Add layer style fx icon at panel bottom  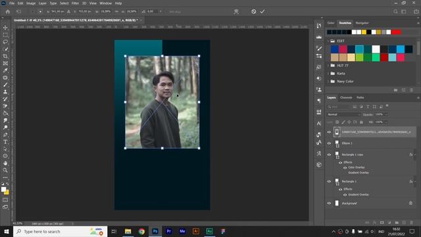[374, 223]
